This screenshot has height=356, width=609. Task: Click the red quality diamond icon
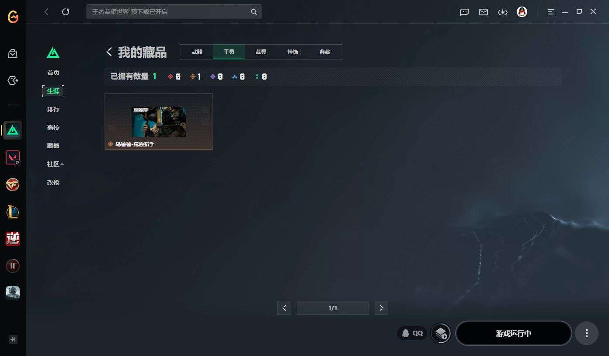[x=171, y=77]
